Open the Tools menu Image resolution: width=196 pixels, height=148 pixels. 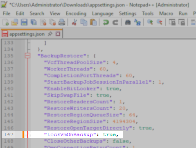coord(148,14)
